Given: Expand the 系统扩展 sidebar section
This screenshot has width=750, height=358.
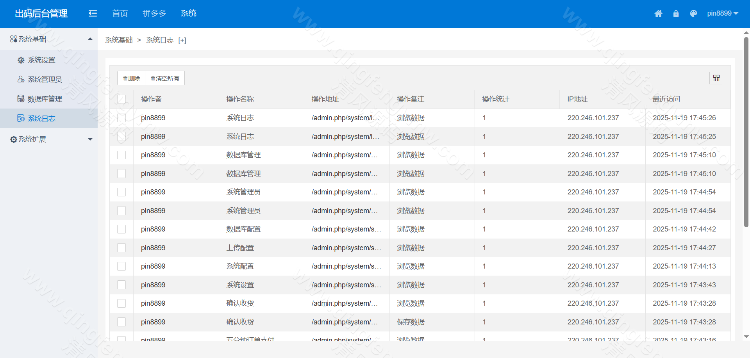Looking at the screenshot, I should 90,139.
